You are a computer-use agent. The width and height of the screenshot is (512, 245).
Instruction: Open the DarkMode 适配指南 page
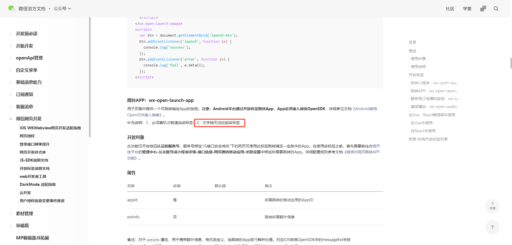[x=38, y=184]
